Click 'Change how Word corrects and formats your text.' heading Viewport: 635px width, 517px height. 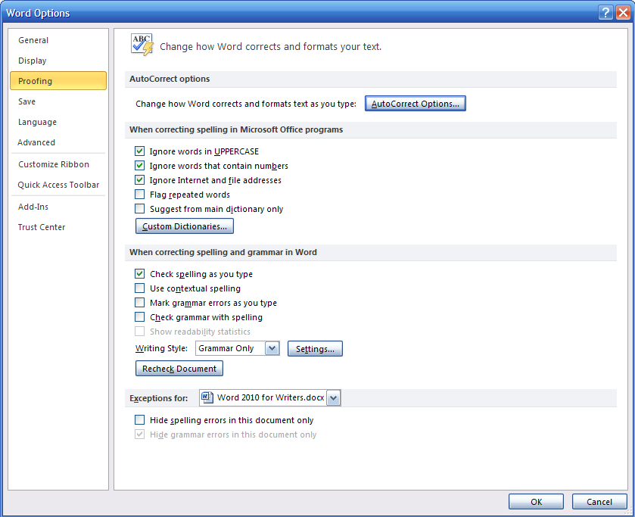click(270, 47)
